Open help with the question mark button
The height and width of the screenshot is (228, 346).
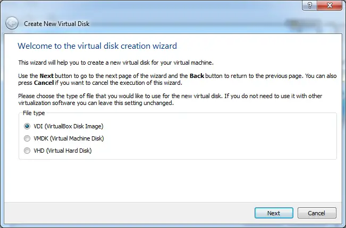(309, 5)
